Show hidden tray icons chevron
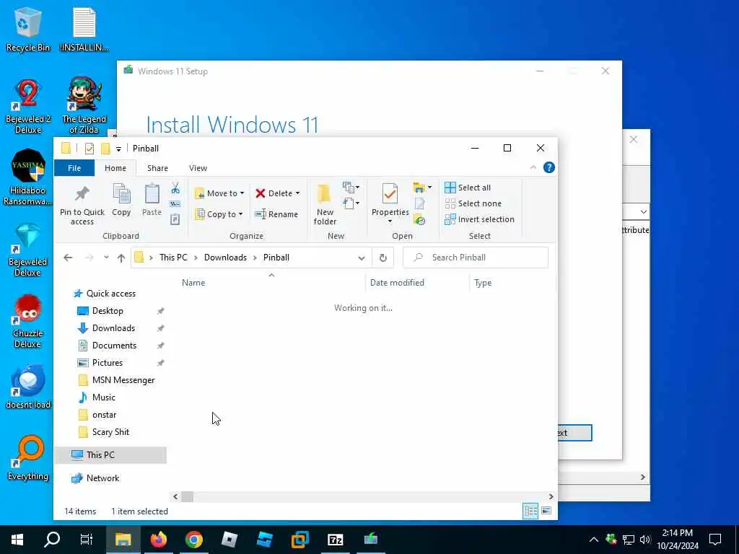The image size is (739, 554). click(594, 540)
